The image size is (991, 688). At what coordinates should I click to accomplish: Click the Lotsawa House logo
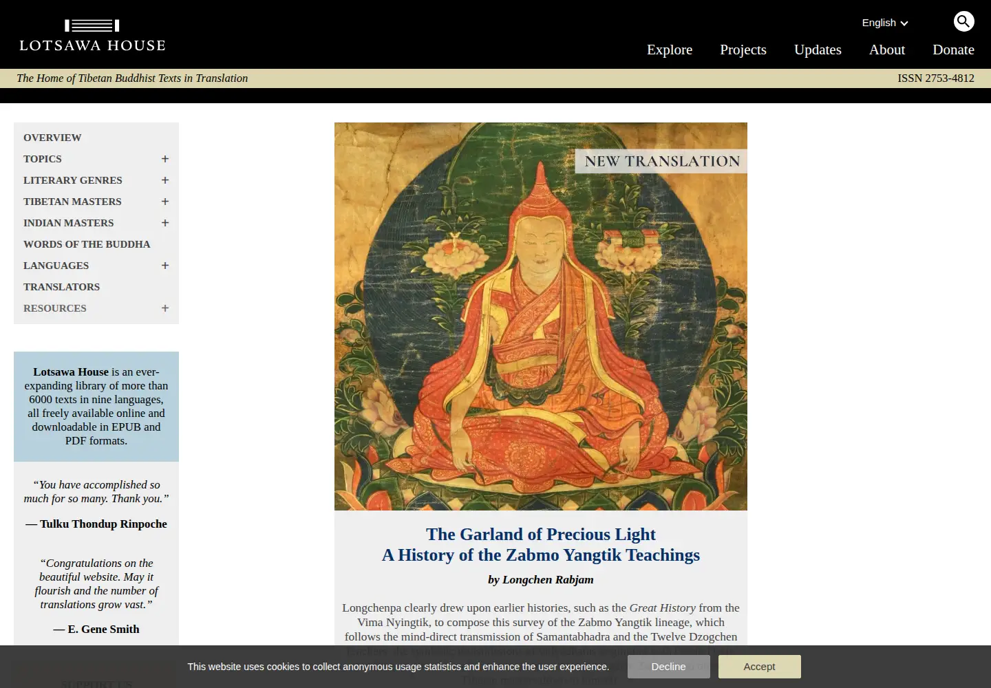[x=92, y=36]
